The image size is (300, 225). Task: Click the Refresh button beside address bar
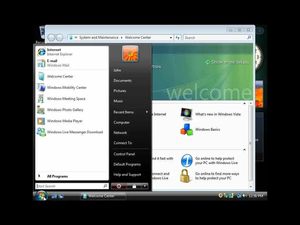coord(178,38)
